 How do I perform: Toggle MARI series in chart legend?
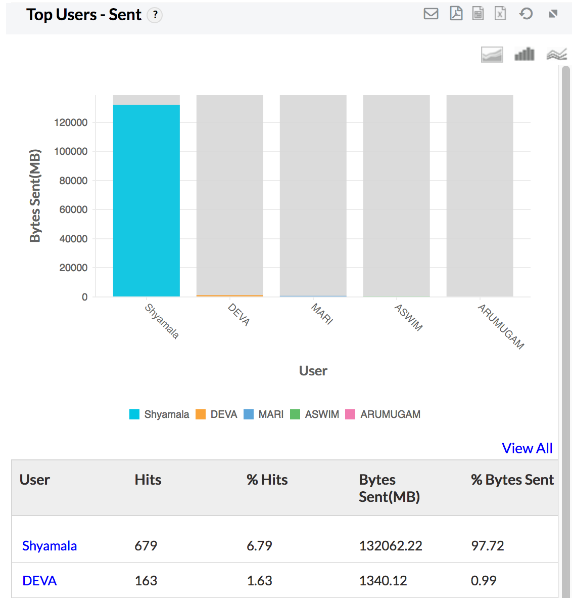coord(264,414)
